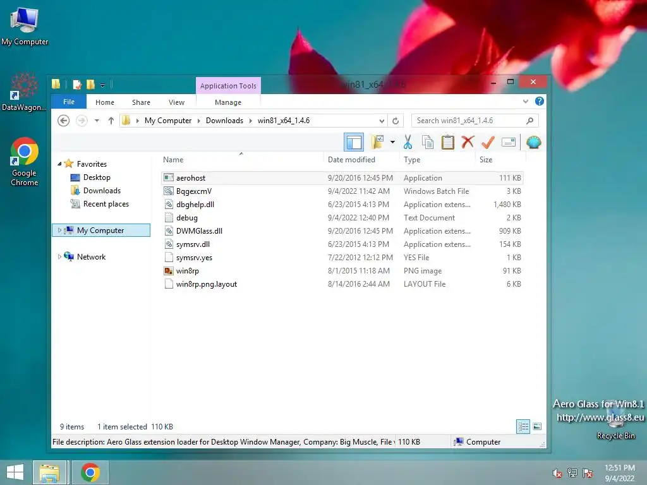Sort by the Name column header

pyautogui.click(x=241, y=160)
